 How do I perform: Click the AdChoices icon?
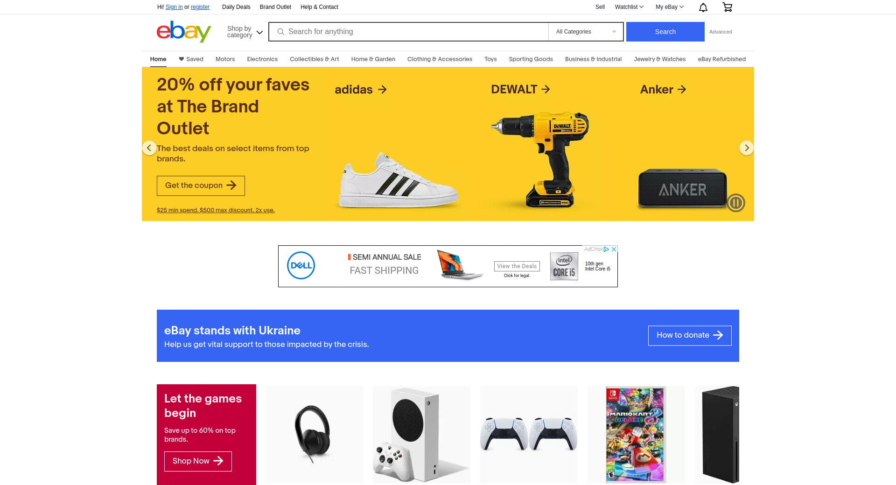[x=606, y=249]
